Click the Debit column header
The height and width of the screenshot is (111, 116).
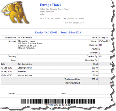coord(95,64)
